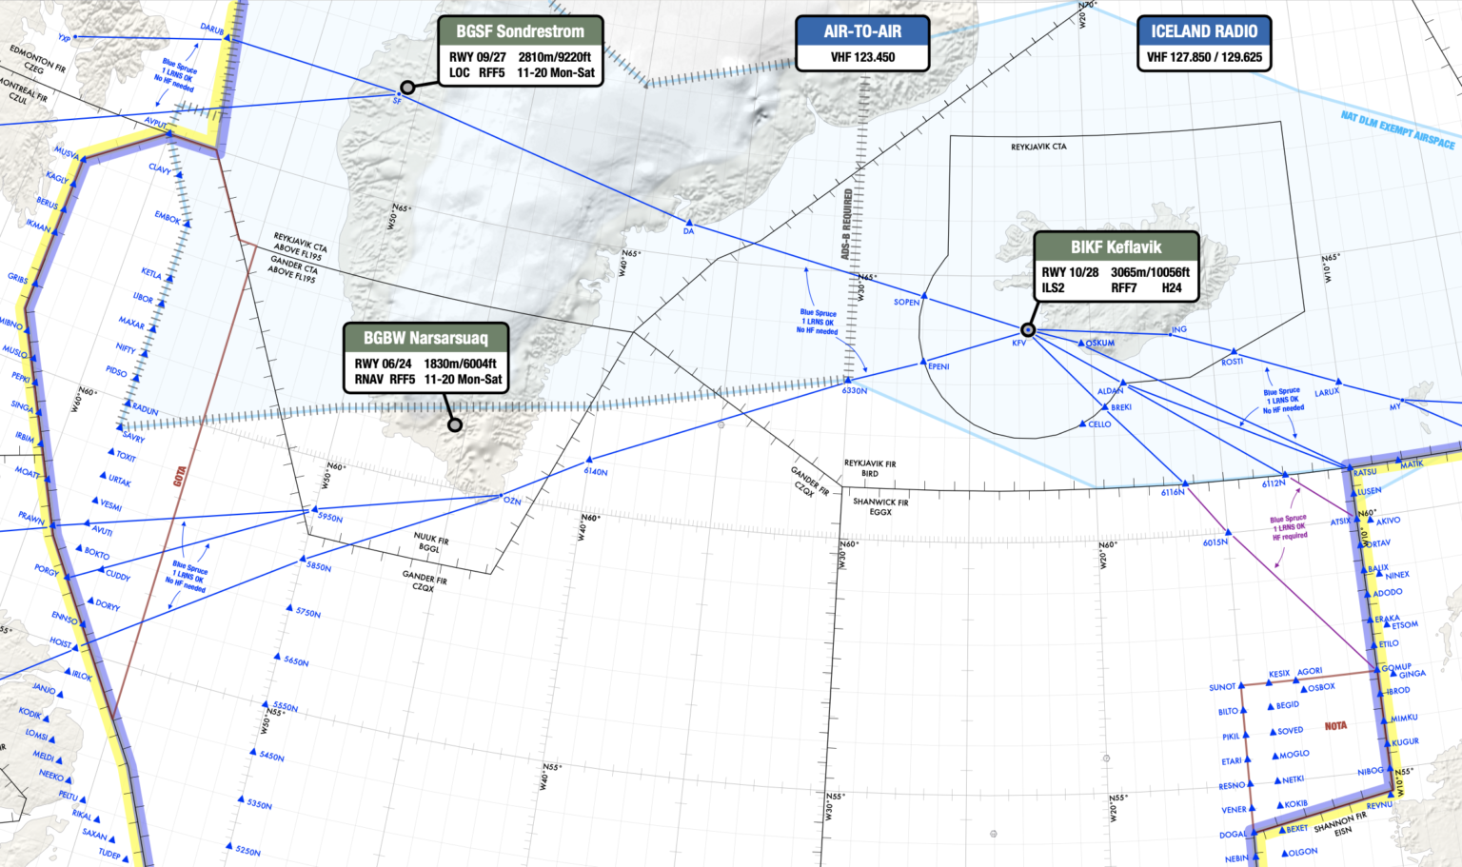Viewport: 1462px width, 867px height.
Task: Select the ICELAND RADIO frequency label
Action: click(1202, 43)
